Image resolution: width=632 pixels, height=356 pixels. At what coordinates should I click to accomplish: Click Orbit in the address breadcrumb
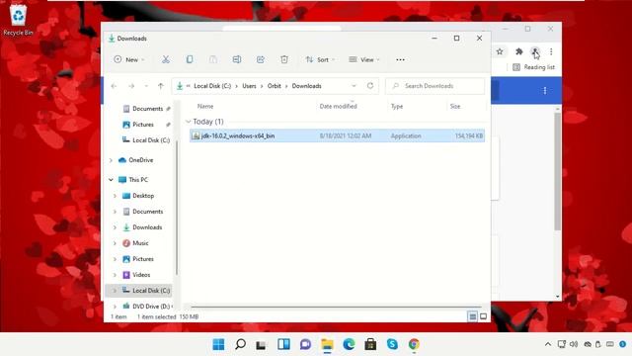pyautogui.click(x=275, y=86)
